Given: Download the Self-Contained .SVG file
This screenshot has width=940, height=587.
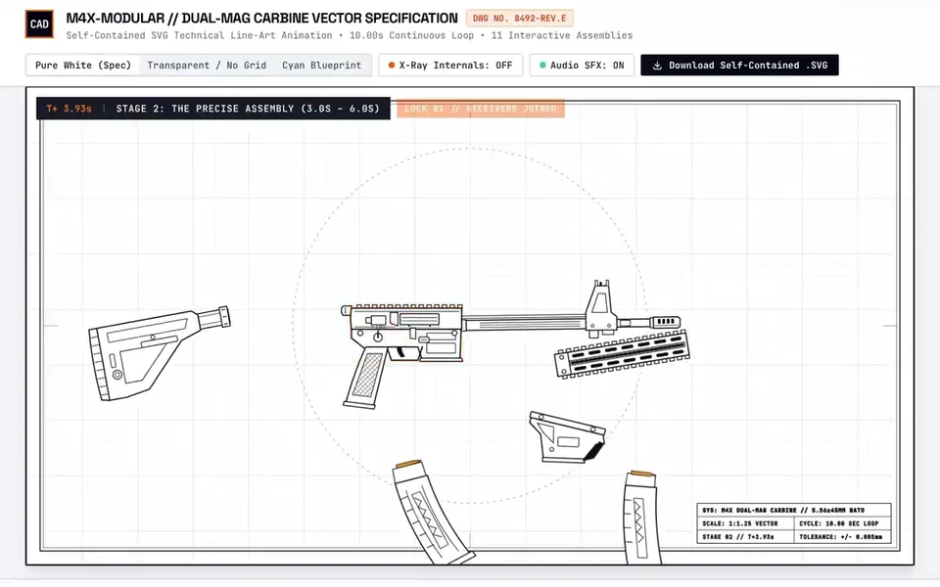Looking at the screenshot, I should [x=739, y=66].
